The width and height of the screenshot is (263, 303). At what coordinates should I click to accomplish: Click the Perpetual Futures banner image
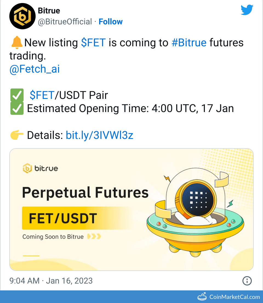131,209
